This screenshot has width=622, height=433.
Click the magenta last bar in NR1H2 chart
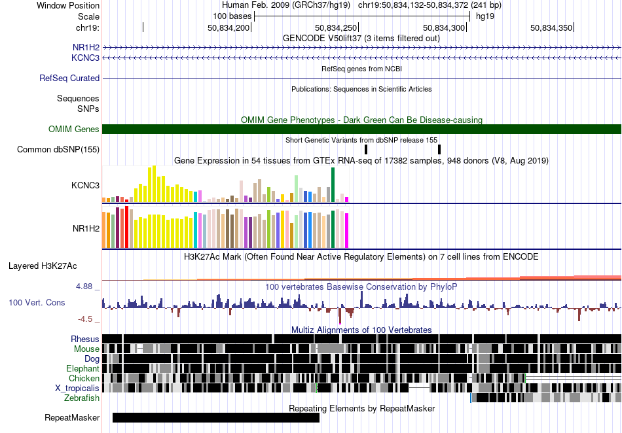coord(347,231)
